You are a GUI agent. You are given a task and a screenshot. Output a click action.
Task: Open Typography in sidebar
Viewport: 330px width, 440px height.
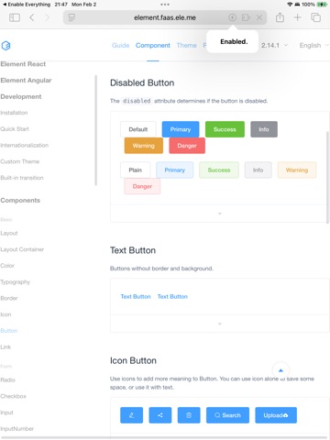point(15,281)
